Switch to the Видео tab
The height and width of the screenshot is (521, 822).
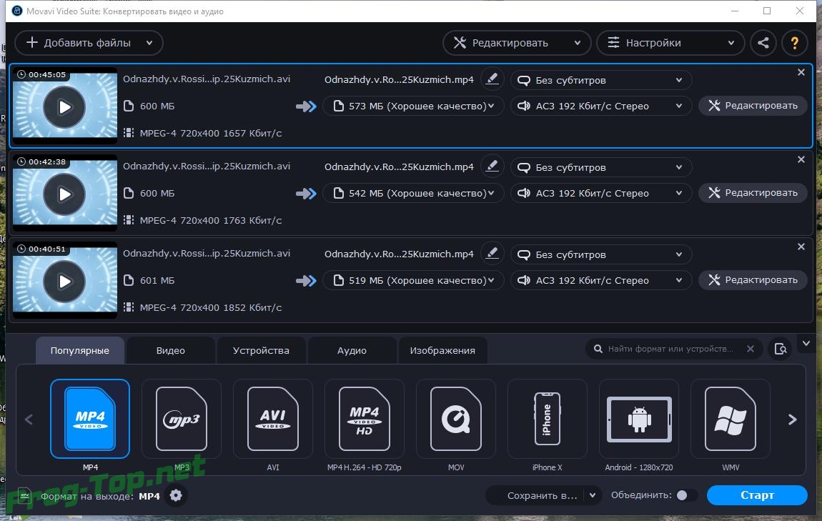[x=171, y=351]
